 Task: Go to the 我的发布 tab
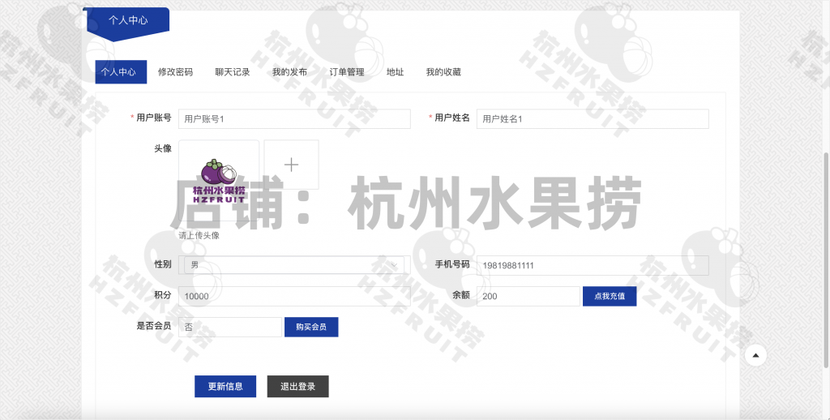point(289,72)
